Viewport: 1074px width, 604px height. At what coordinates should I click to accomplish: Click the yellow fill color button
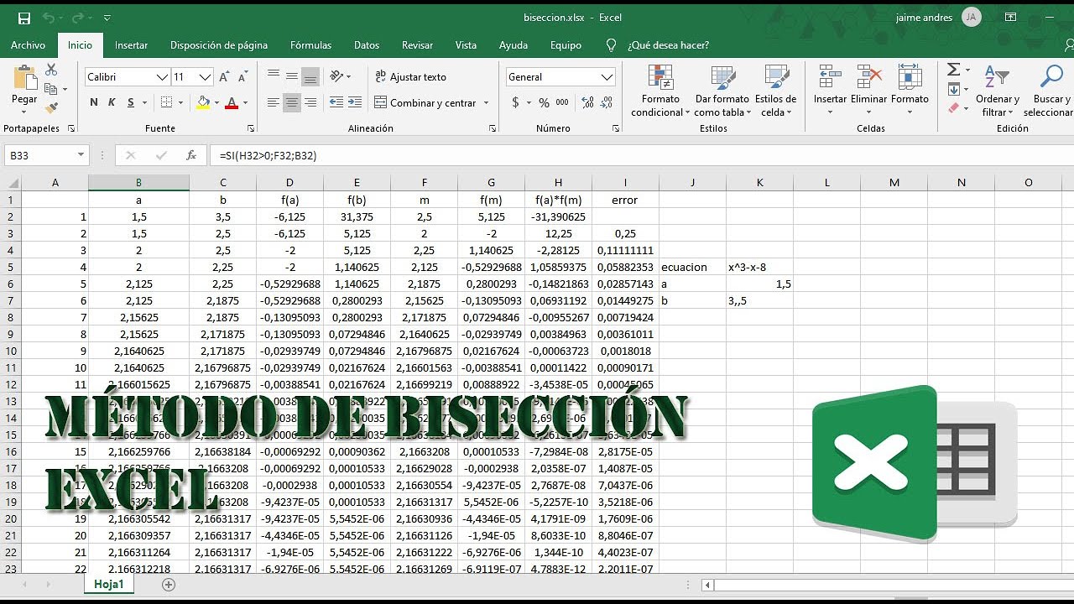(x=202, y=102)
